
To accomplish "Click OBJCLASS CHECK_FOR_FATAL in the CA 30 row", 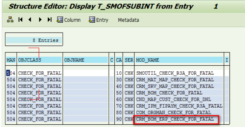I will [x=40, y=80].
